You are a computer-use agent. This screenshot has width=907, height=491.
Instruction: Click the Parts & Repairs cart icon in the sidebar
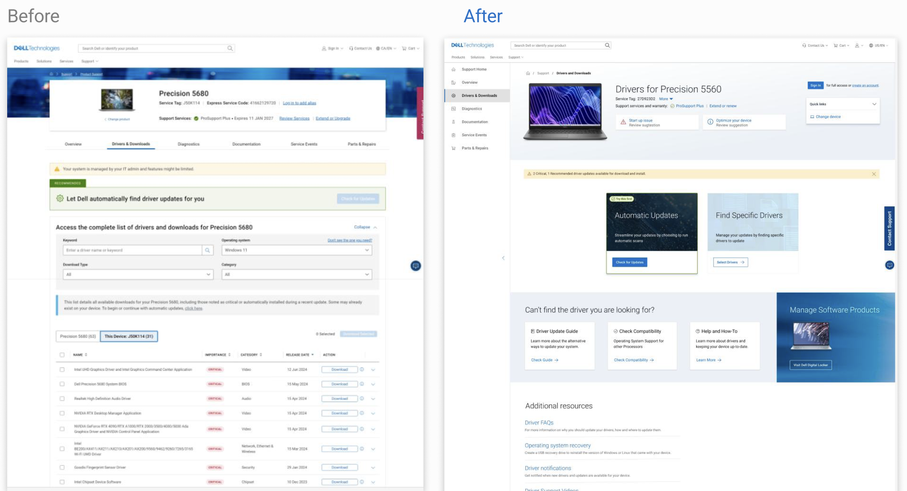point(453,148)
